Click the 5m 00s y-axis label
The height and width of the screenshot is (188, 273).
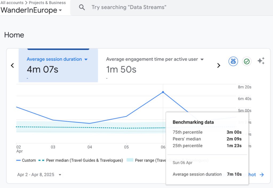coord(245,111)
